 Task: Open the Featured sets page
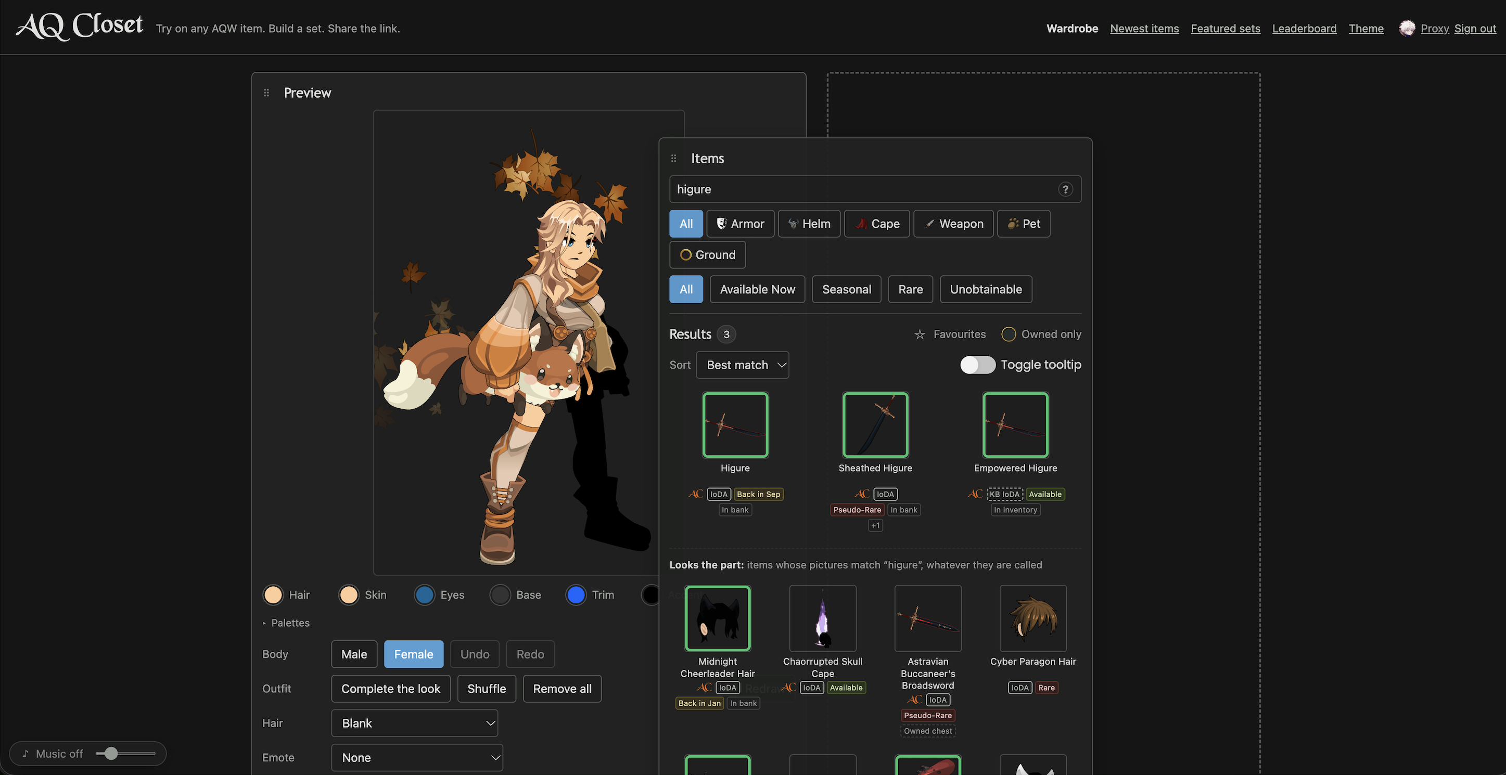click(x=1226, y=28)
